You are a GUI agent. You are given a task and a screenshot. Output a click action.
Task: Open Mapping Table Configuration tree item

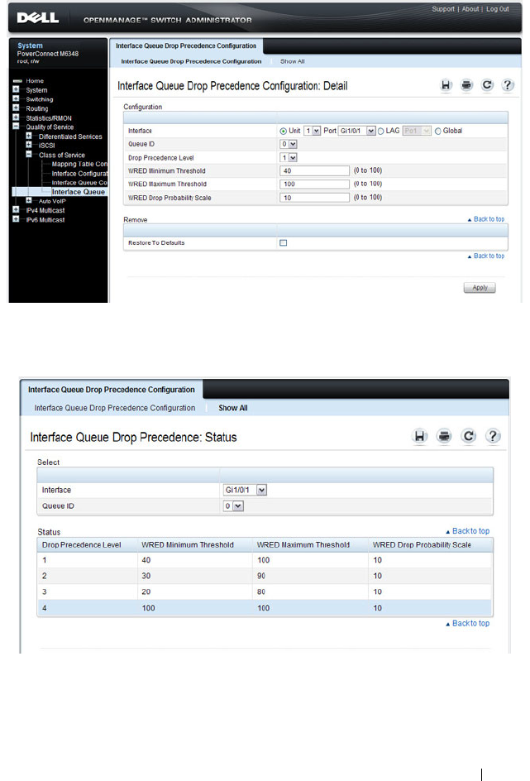point(79,164)
